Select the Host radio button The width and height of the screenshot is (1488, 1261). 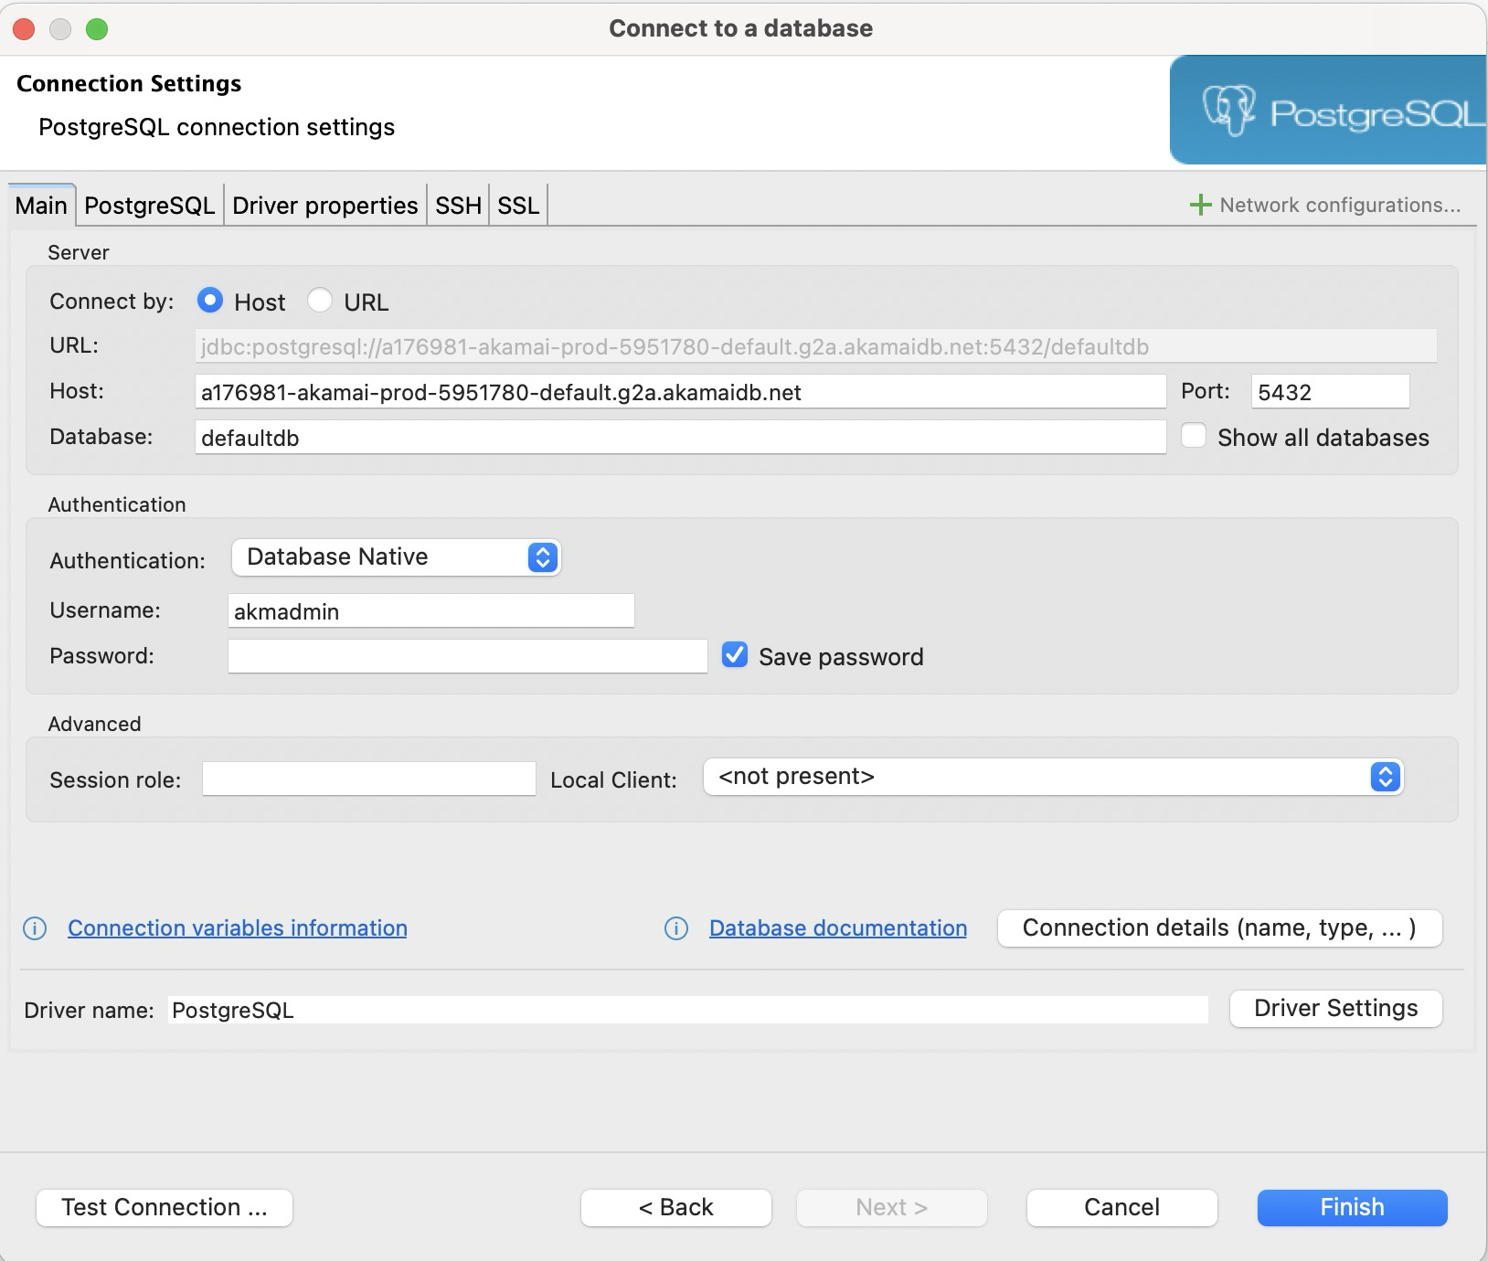click(210, 301)
